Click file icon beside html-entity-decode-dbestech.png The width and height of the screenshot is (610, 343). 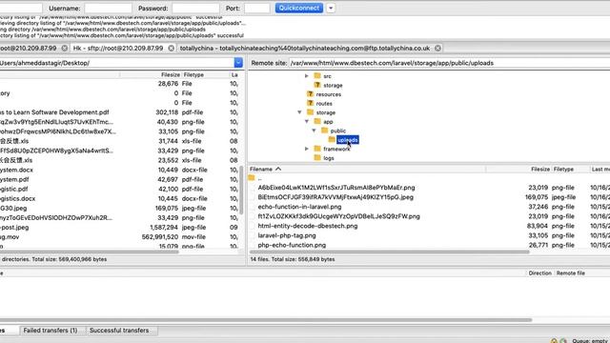252,226
